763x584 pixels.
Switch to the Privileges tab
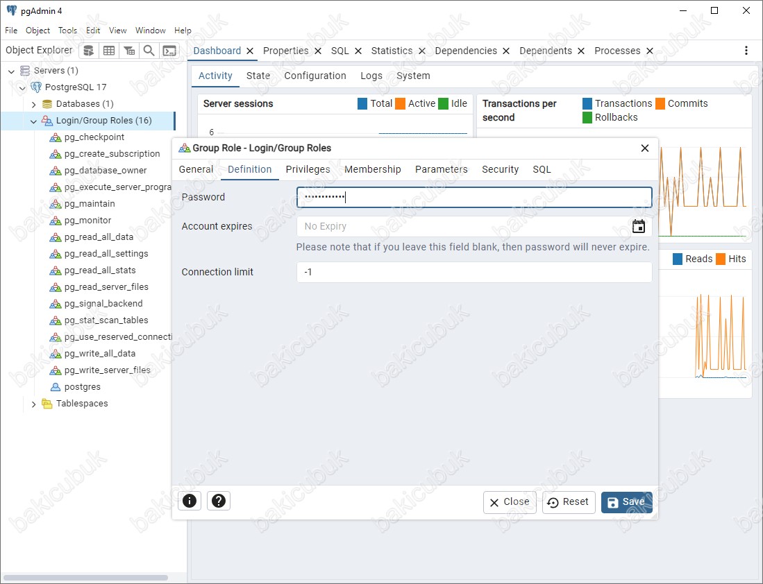click(x=308, y=169)
